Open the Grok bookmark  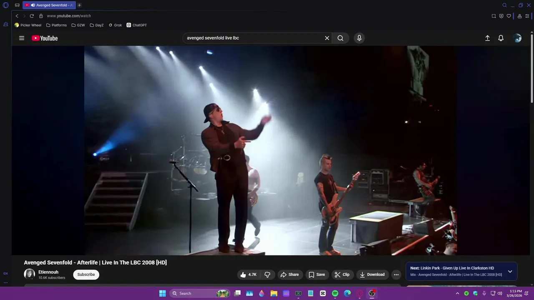[x=115, y=25]
